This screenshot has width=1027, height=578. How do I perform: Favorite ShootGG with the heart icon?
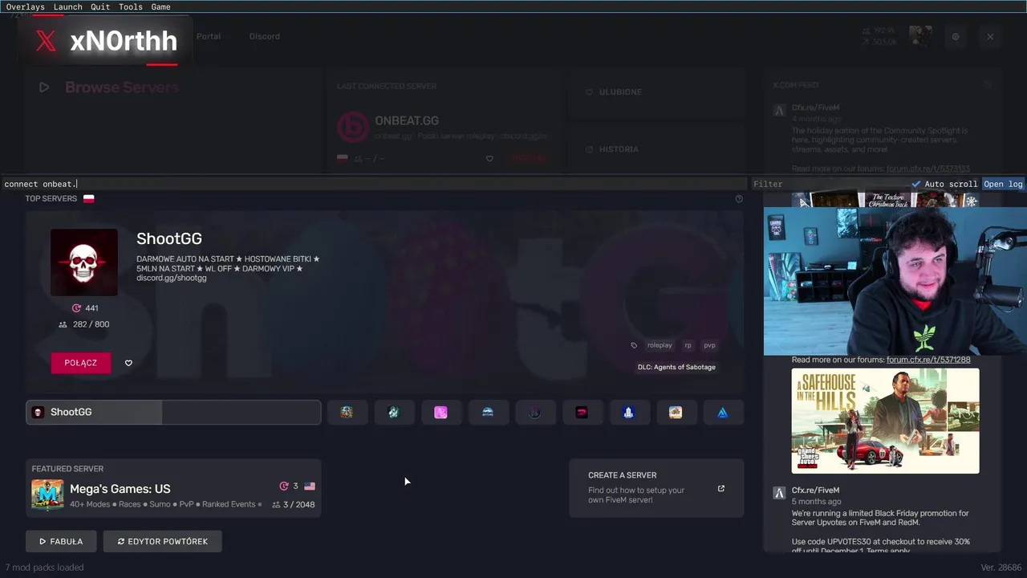point(128,363)
